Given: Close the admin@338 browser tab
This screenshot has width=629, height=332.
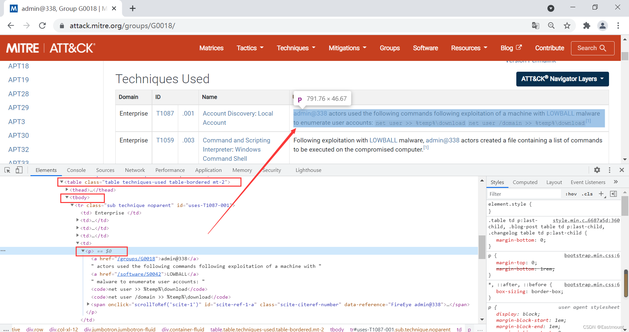Looking at the screenshot, I should click(114, 9).
